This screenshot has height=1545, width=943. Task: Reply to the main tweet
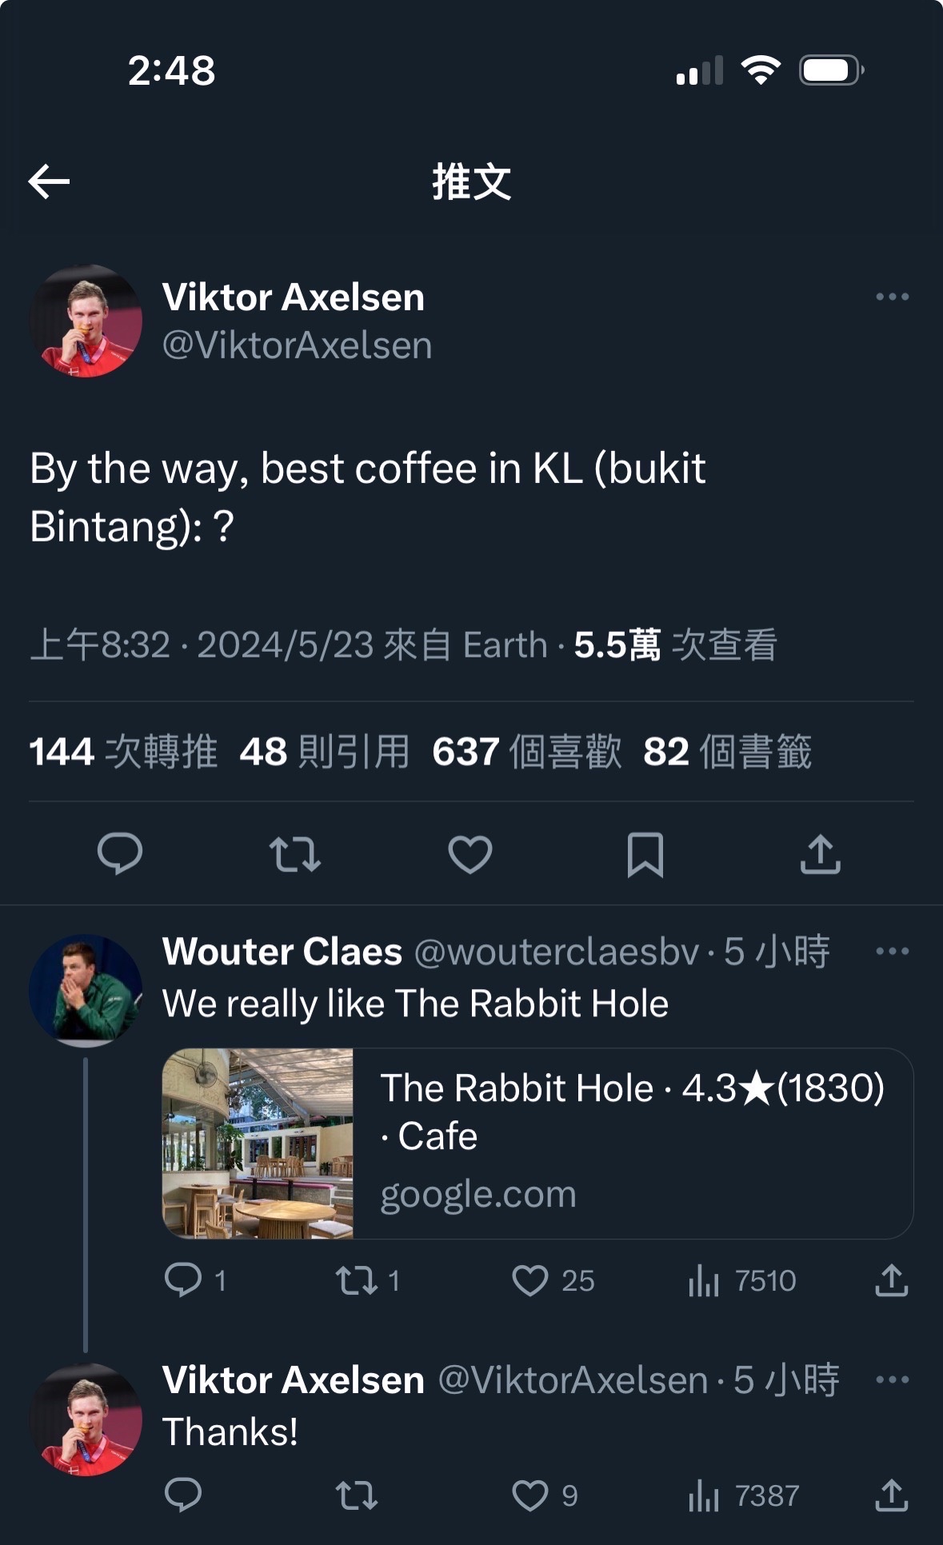(120, 853)
